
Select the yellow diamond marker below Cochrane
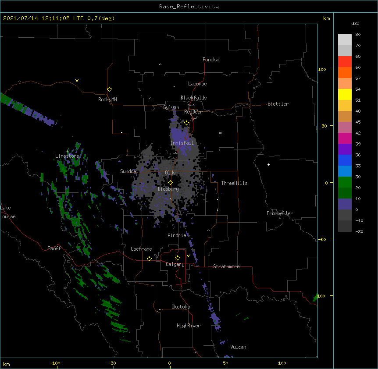point(149,259)
